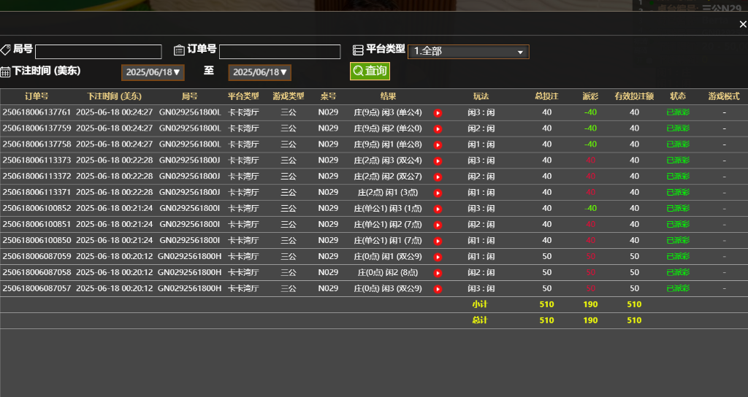
Task: Open the start date picker 2025/06/18
Action: [153, 72]
